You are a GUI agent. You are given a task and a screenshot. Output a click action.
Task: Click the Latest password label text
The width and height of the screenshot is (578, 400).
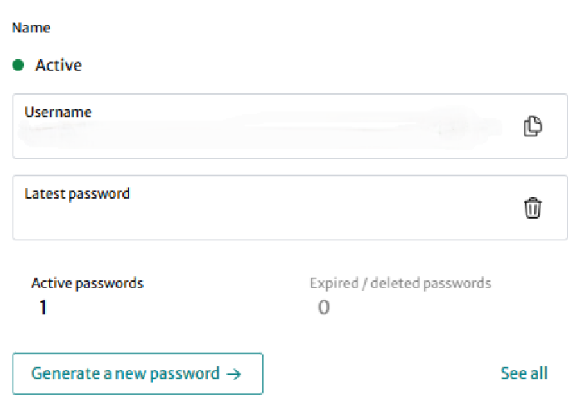77,194
